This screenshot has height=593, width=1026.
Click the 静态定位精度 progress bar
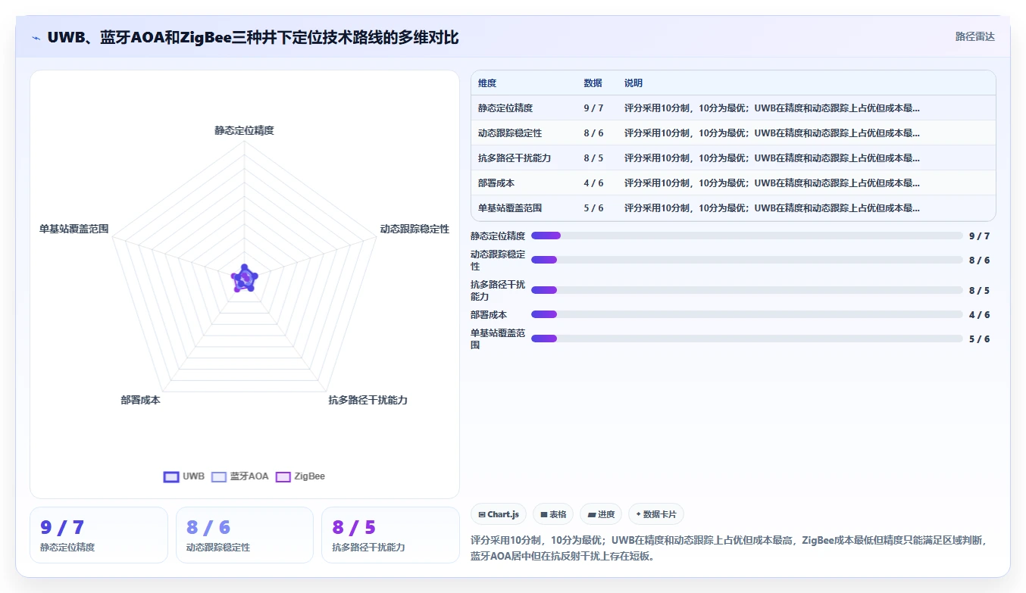tap(746, 236)
